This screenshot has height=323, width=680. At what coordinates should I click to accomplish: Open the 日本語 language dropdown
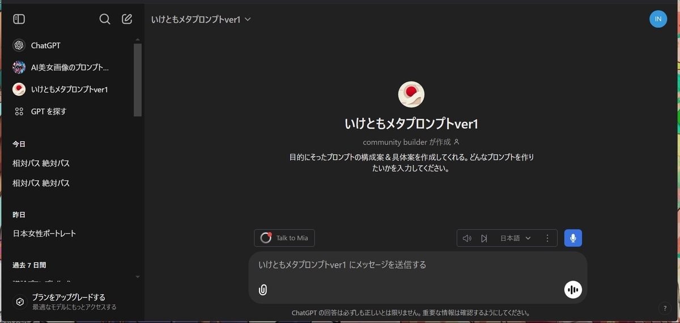[516, 239]
